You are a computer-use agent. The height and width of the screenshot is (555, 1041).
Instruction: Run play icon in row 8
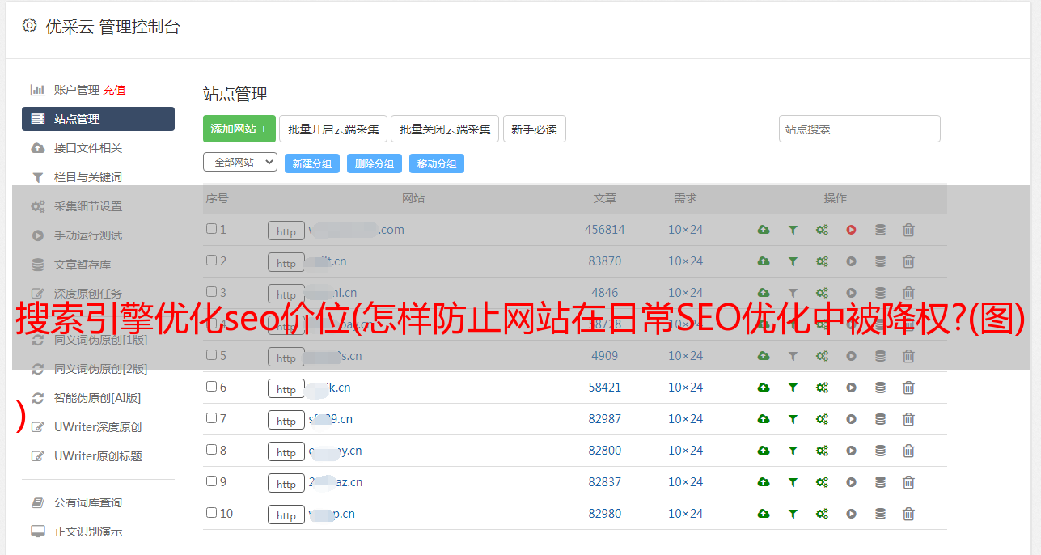851,451
